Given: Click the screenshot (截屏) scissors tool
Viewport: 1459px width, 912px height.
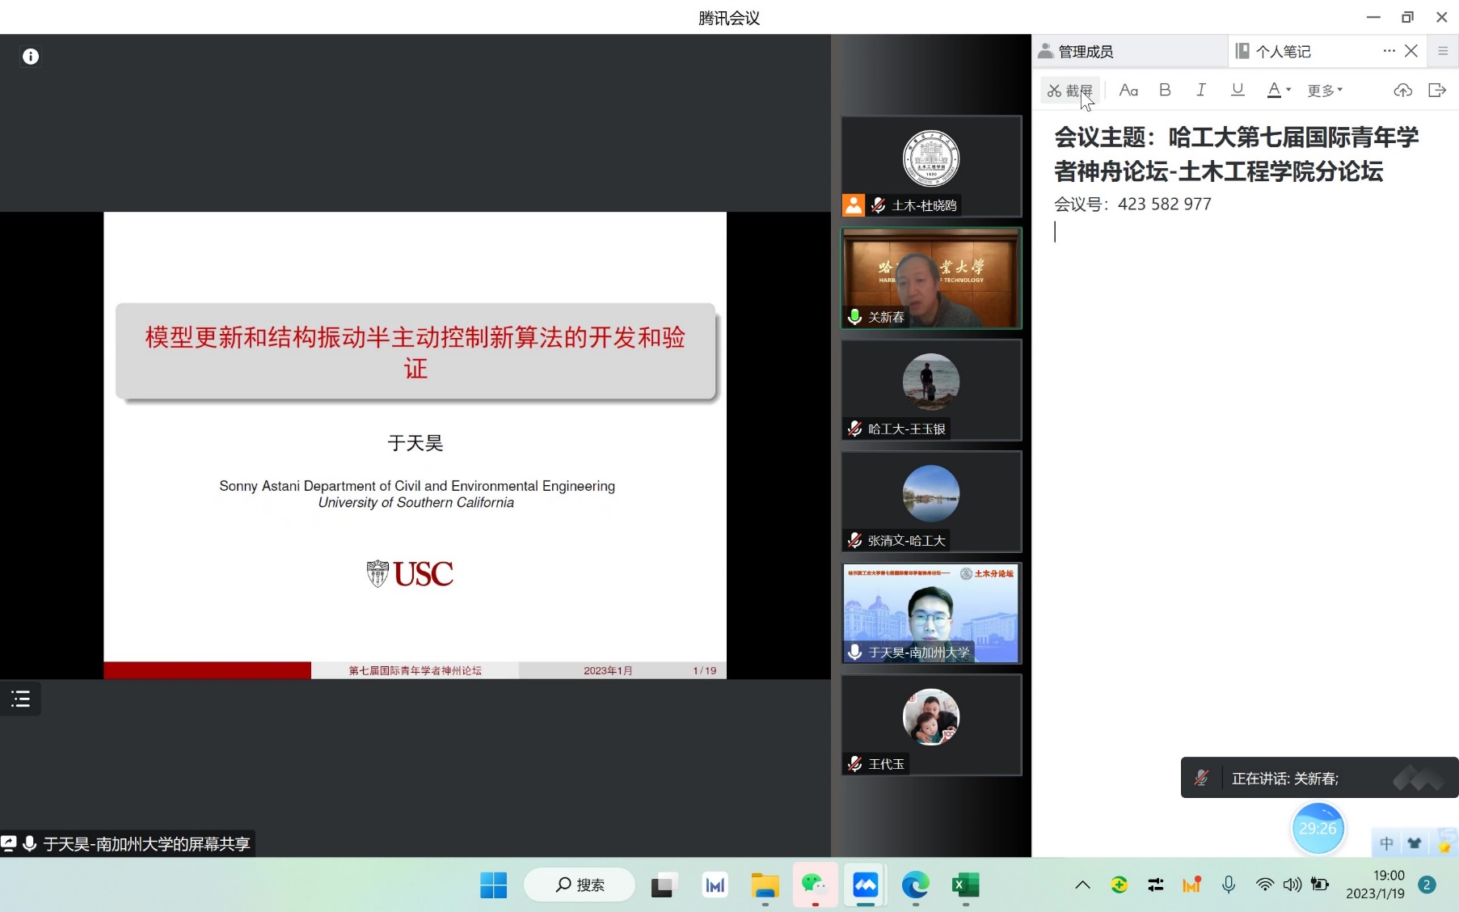Looking at the screenshot, I should 1069,91.
